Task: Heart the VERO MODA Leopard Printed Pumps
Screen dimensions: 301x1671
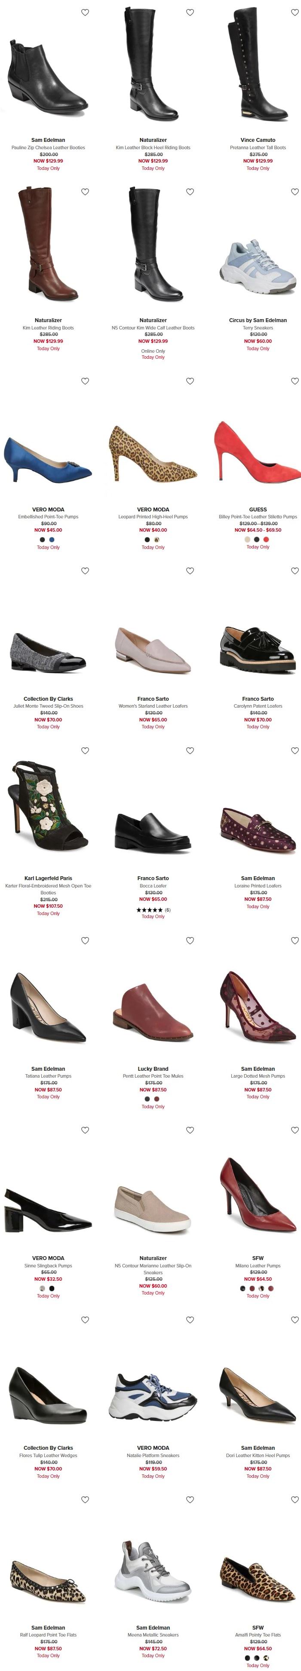Action: (x=190, y=382)
